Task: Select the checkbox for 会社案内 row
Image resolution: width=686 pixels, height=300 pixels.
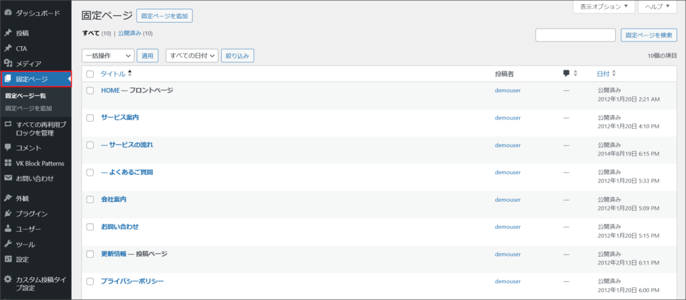Action: pos(90,200)
